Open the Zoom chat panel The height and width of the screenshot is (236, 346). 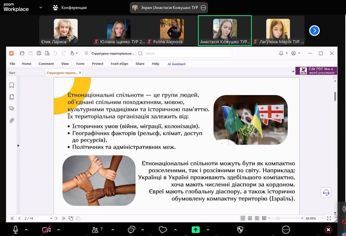(131, 230)
